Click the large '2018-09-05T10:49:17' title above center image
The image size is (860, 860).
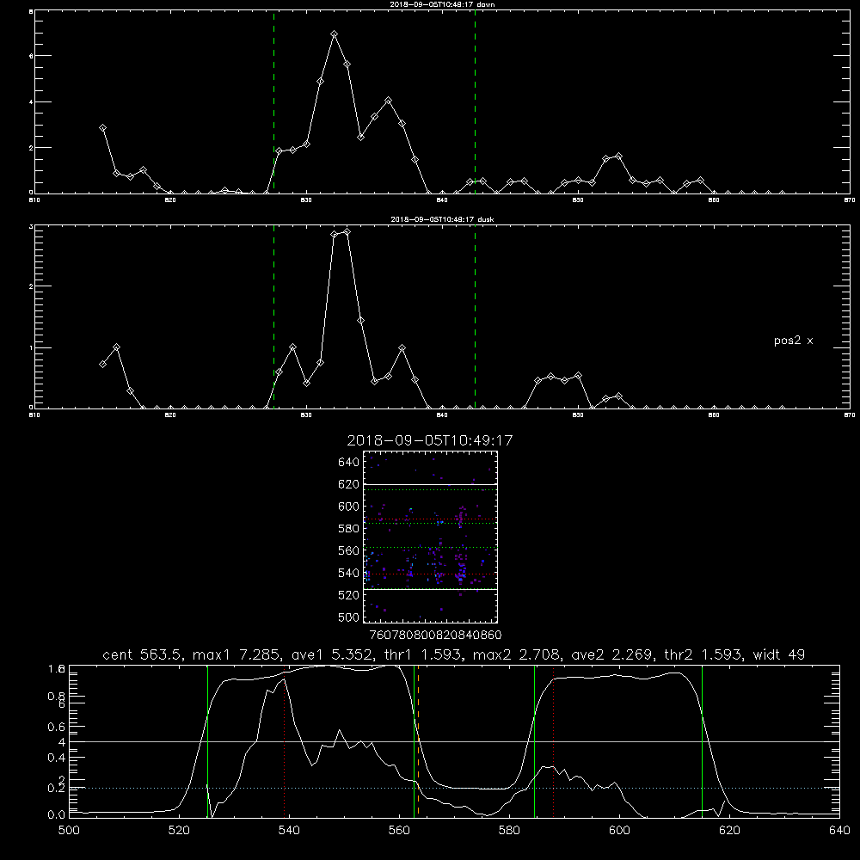click(x=430, y=440)
